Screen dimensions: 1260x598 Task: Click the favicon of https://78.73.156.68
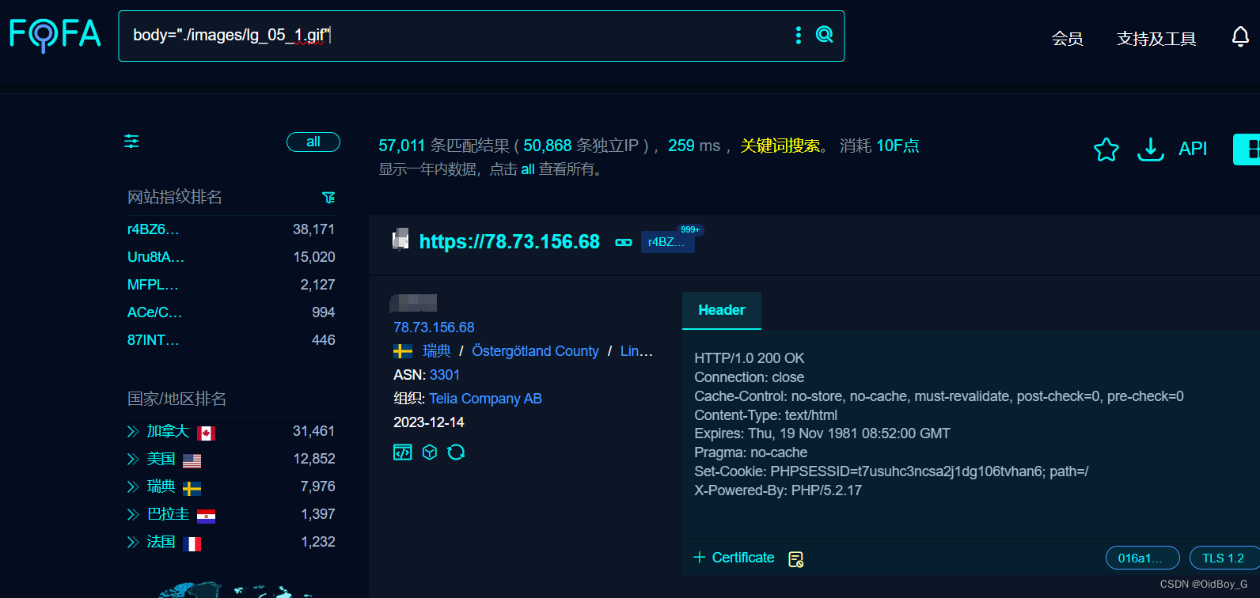click(401, 239)
